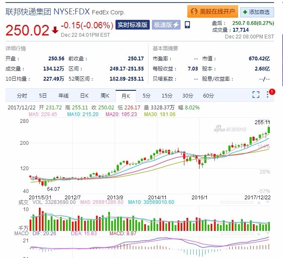Click the 52周区间 value 182.89-255.11
Image resolution: width=283 pixels, height=258 pixels.
(x=127, y=79)
